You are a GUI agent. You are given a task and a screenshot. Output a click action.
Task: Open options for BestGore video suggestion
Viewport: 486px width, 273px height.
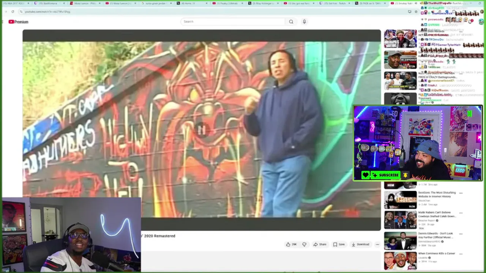pyautogui.click(x=461, y=193)
